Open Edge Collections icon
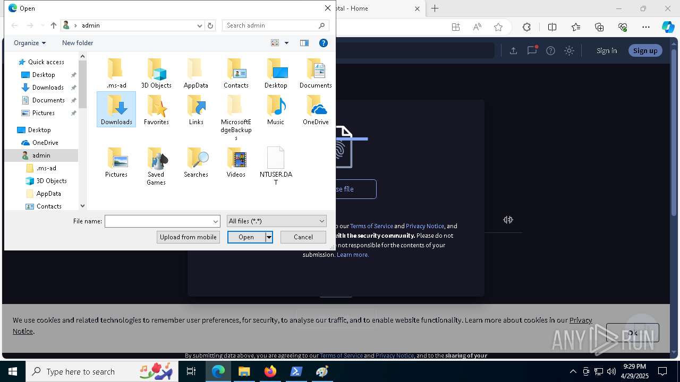The width and height of the screenshot is (680, 382). 599,27
